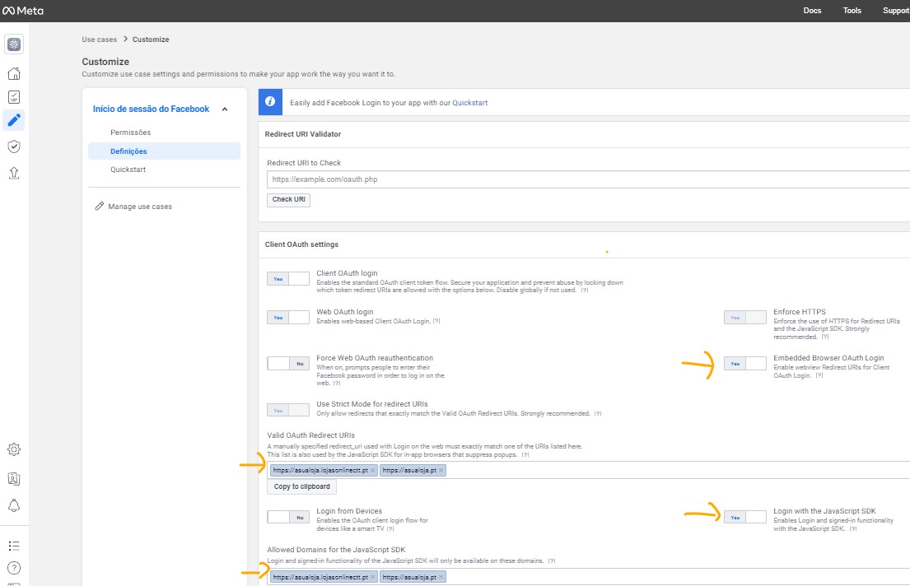The image size is (910, 586).
Task: Turn on Login from Devices
Action: pyautogui.click(x=288, y=517)
